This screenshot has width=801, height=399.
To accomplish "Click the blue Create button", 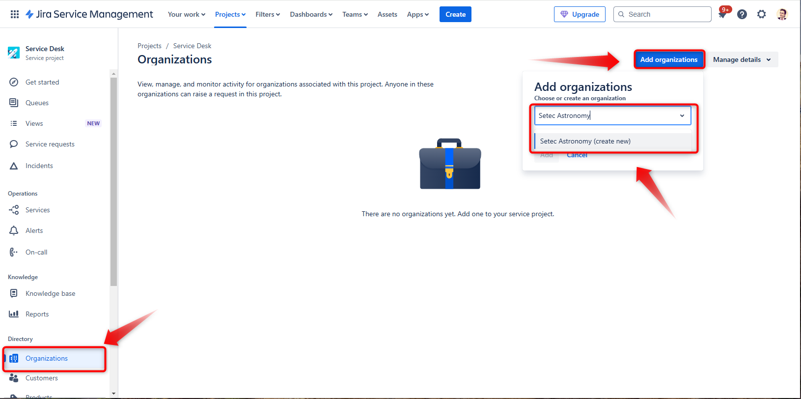I will 455,14.
